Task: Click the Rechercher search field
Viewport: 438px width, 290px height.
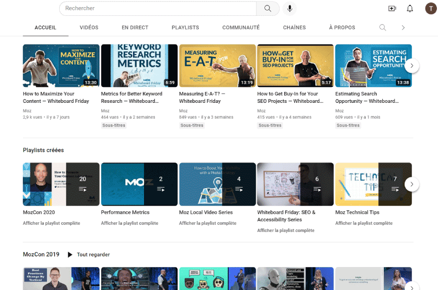Action: [x=158, y=8]
